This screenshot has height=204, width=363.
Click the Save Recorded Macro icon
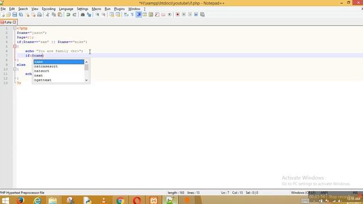tap(202, 15)
